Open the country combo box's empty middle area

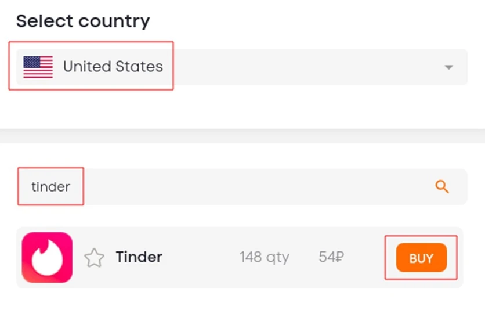303,67
